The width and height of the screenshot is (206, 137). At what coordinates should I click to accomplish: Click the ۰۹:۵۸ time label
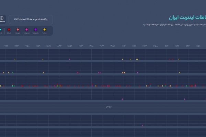[x=113, y=46]
